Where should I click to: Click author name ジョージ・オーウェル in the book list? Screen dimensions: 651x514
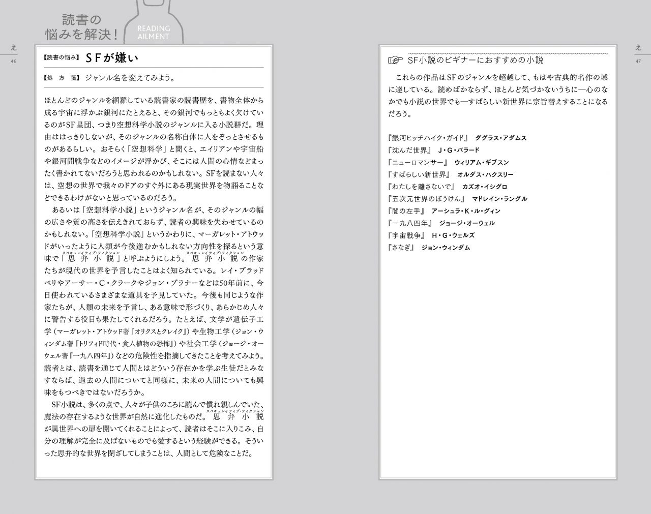pos(466,223)
